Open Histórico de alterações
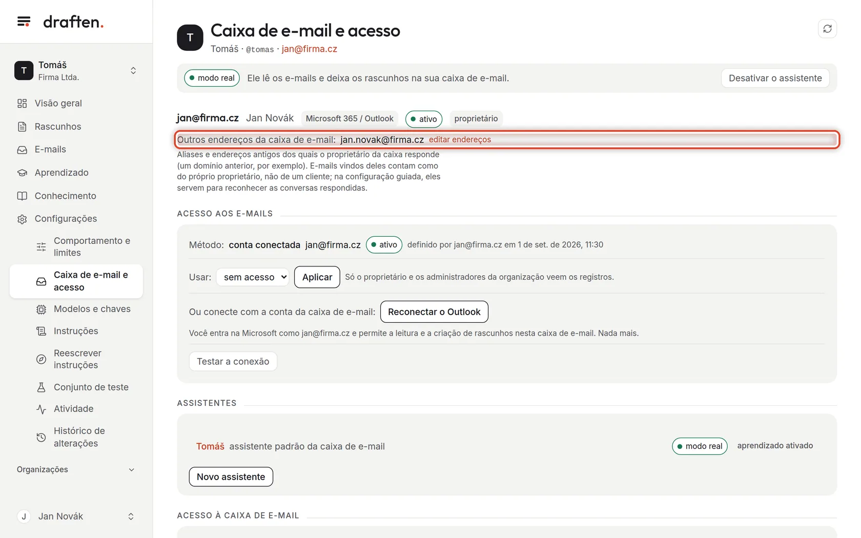Viewport: 861px width, 538px height. click(79, 437)
